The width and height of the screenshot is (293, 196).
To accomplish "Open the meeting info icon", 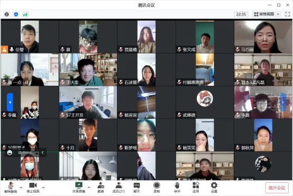I will 7,14.
